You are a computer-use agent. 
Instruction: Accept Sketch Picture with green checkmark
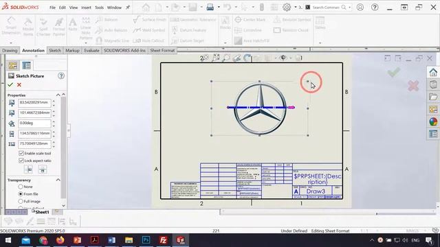coord(10,84)
